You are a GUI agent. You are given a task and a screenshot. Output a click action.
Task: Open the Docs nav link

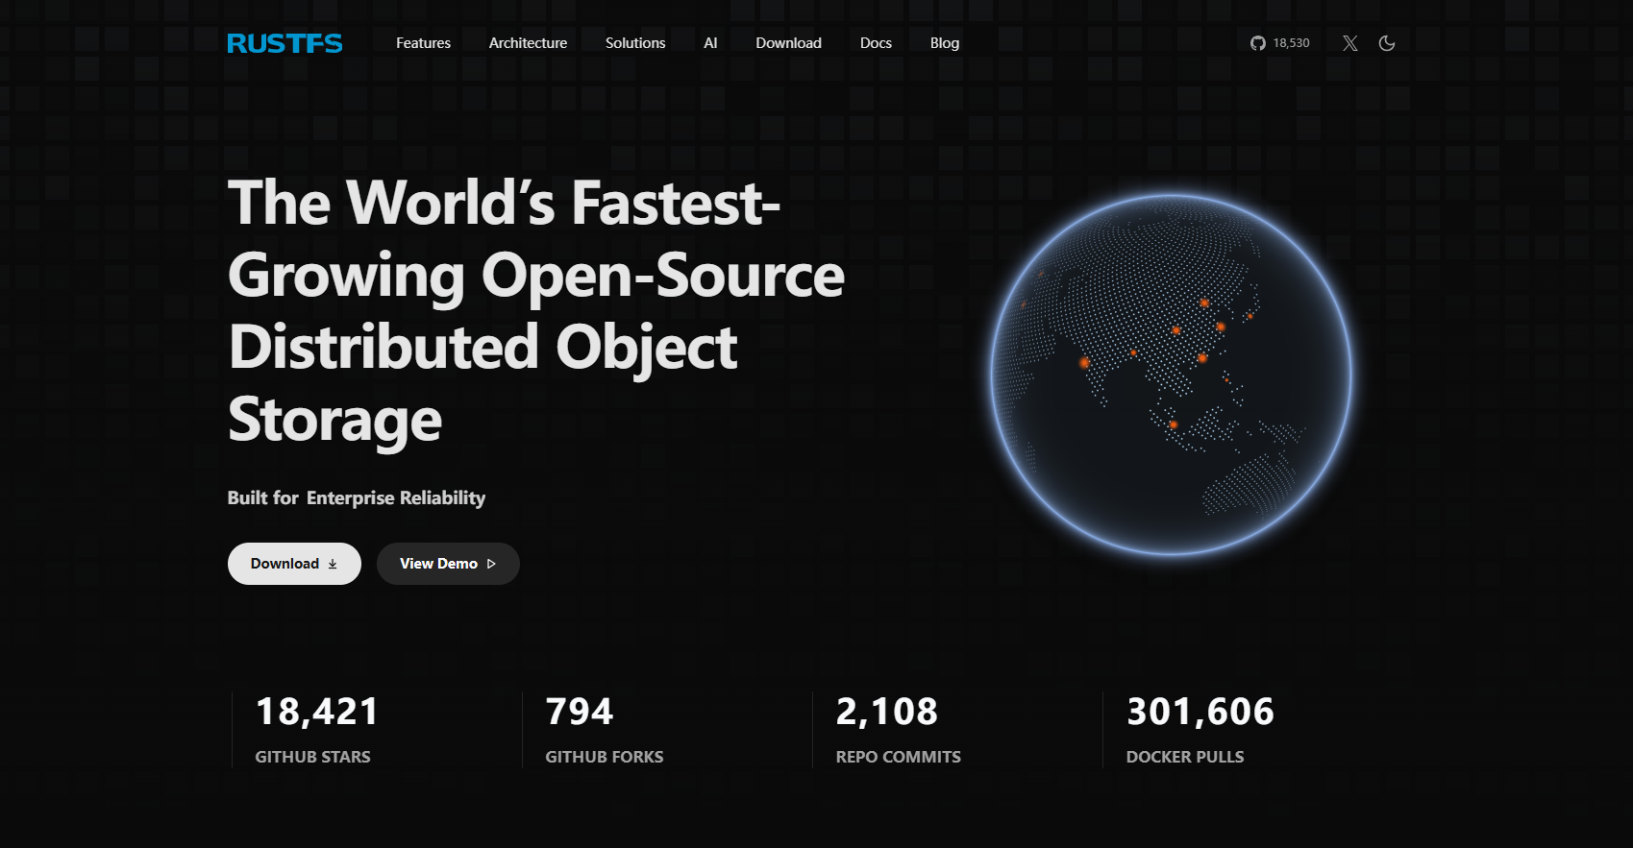(x=876, y=43)
